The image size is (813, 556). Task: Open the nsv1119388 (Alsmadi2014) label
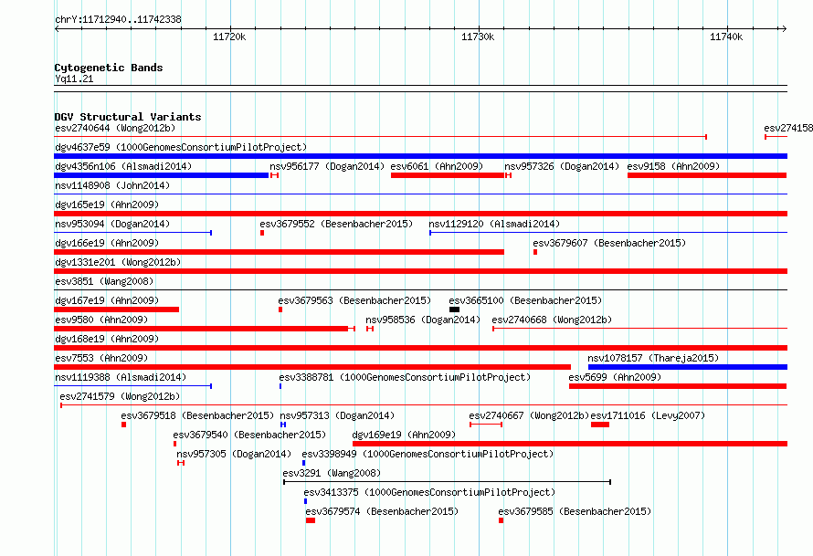pyautogui.click(x=121, y=377)
